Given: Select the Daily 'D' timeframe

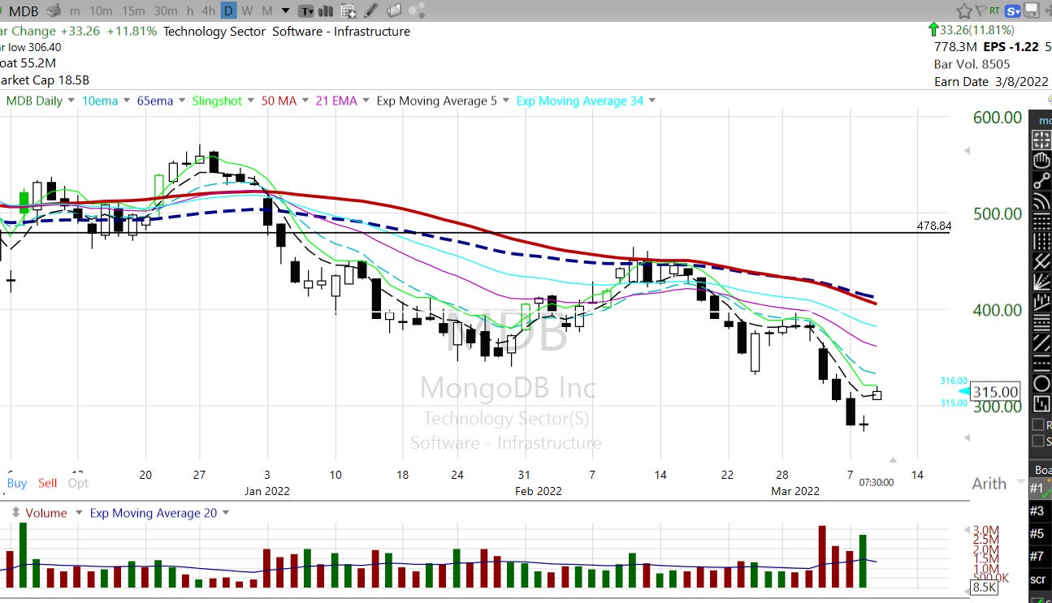Looking at the screenshot, I should (228, 11).
